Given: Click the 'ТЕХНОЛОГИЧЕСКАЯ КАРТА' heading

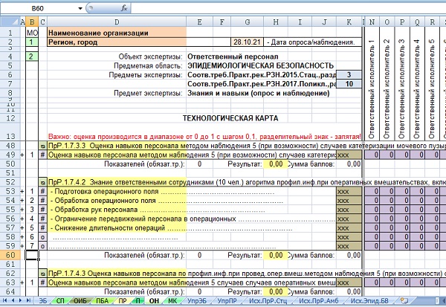Looking at the screenshot, I should [x=230, y=118].
